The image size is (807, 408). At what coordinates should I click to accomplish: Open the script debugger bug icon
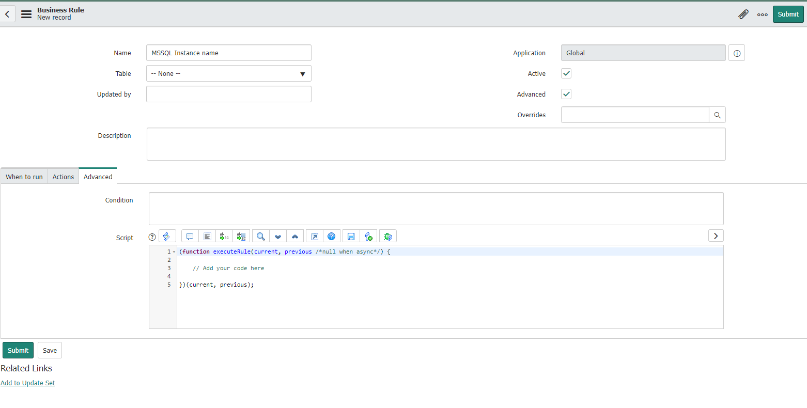point(388,237)
